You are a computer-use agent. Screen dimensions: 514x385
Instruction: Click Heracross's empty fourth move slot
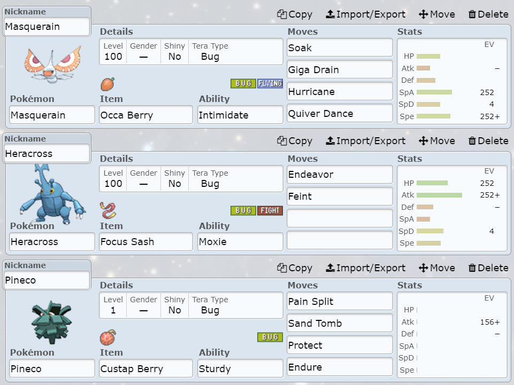[x=340, y=240]
